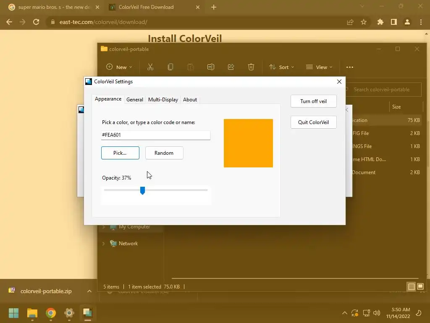Open Settings gear from taskbar
The width and height of the screenshot is (430, 323).
tap(69, 313)
